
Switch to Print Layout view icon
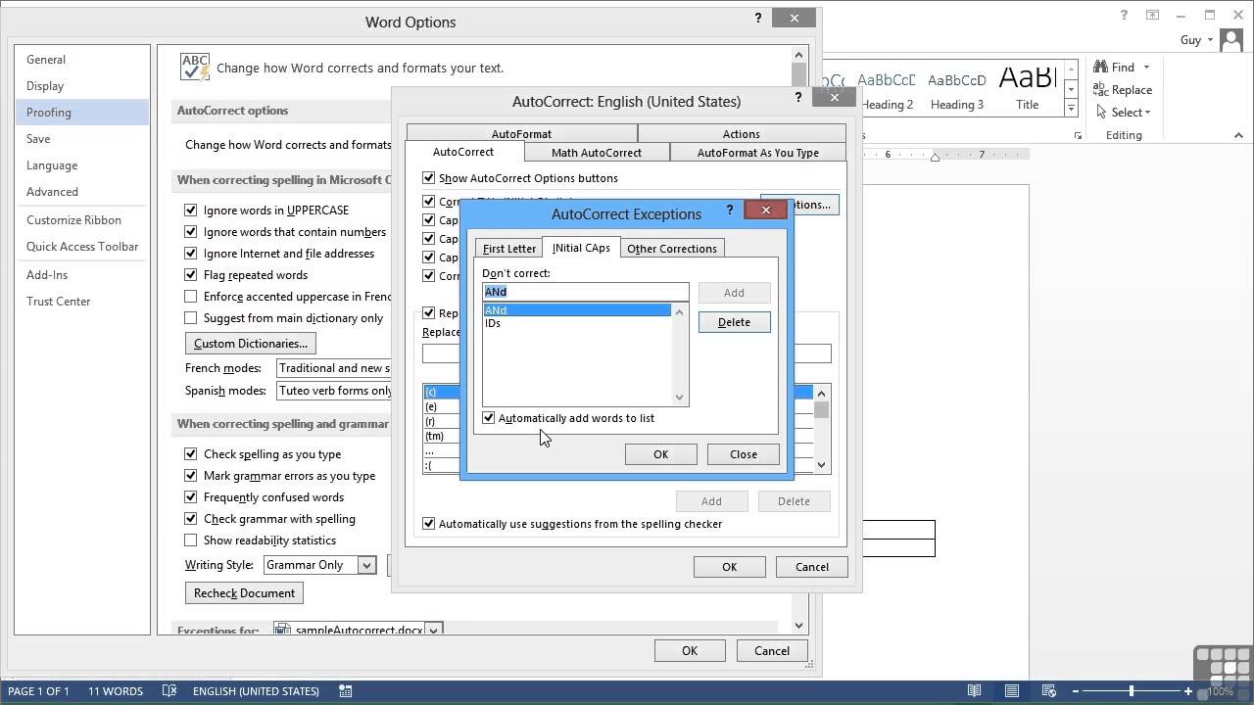click(x=1012, y=690)
